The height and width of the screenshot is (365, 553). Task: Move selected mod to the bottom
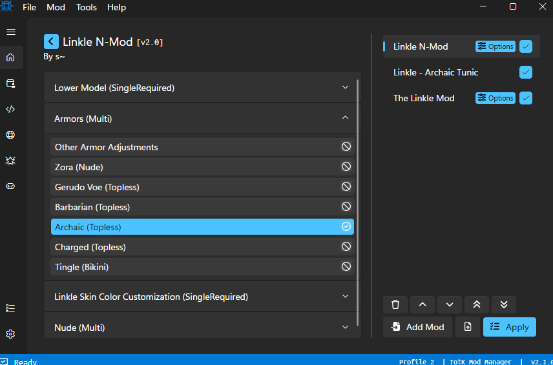(504, 304)
